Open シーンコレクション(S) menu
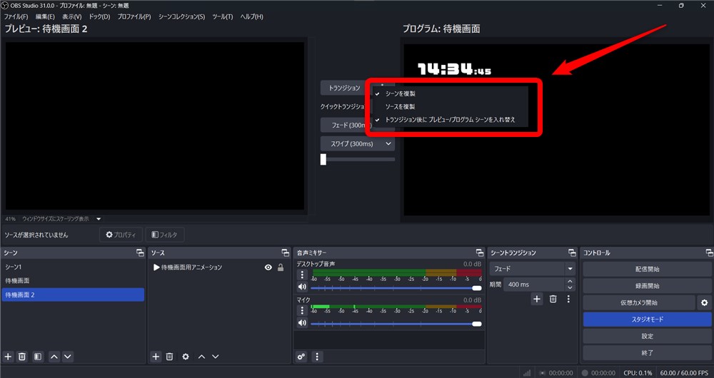This screenshot has width=714, height=378. coord(181,17)
